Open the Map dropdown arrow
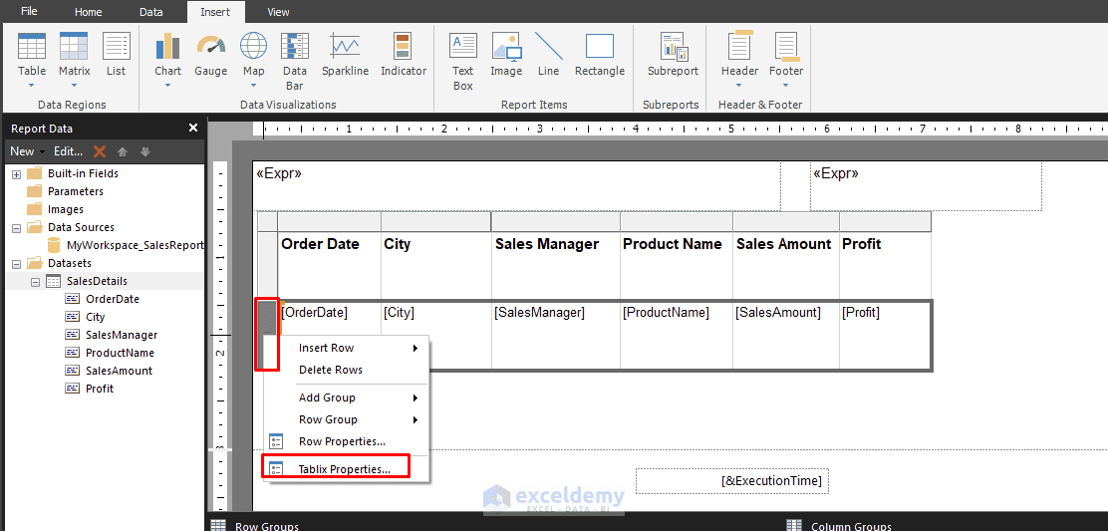Image resolution: width=1108 pixels, height=531 pixels. (254, 86)
